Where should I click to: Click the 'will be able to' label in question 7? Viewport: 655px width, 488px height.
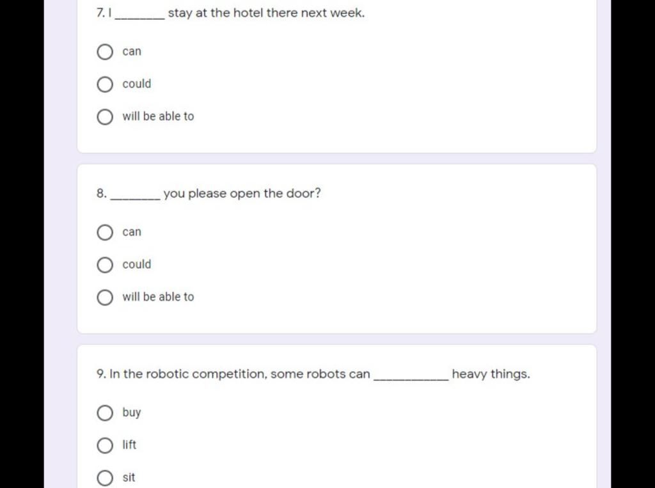click(x=158, y=116)
